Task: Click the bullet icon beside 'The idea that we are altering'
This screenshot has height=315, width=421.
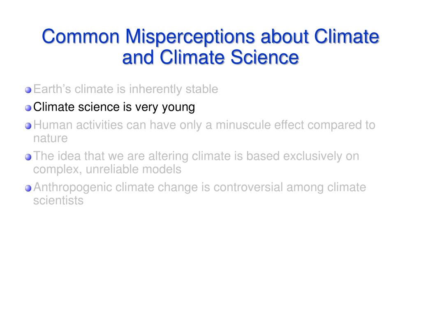Action: (x=28, y=157)
